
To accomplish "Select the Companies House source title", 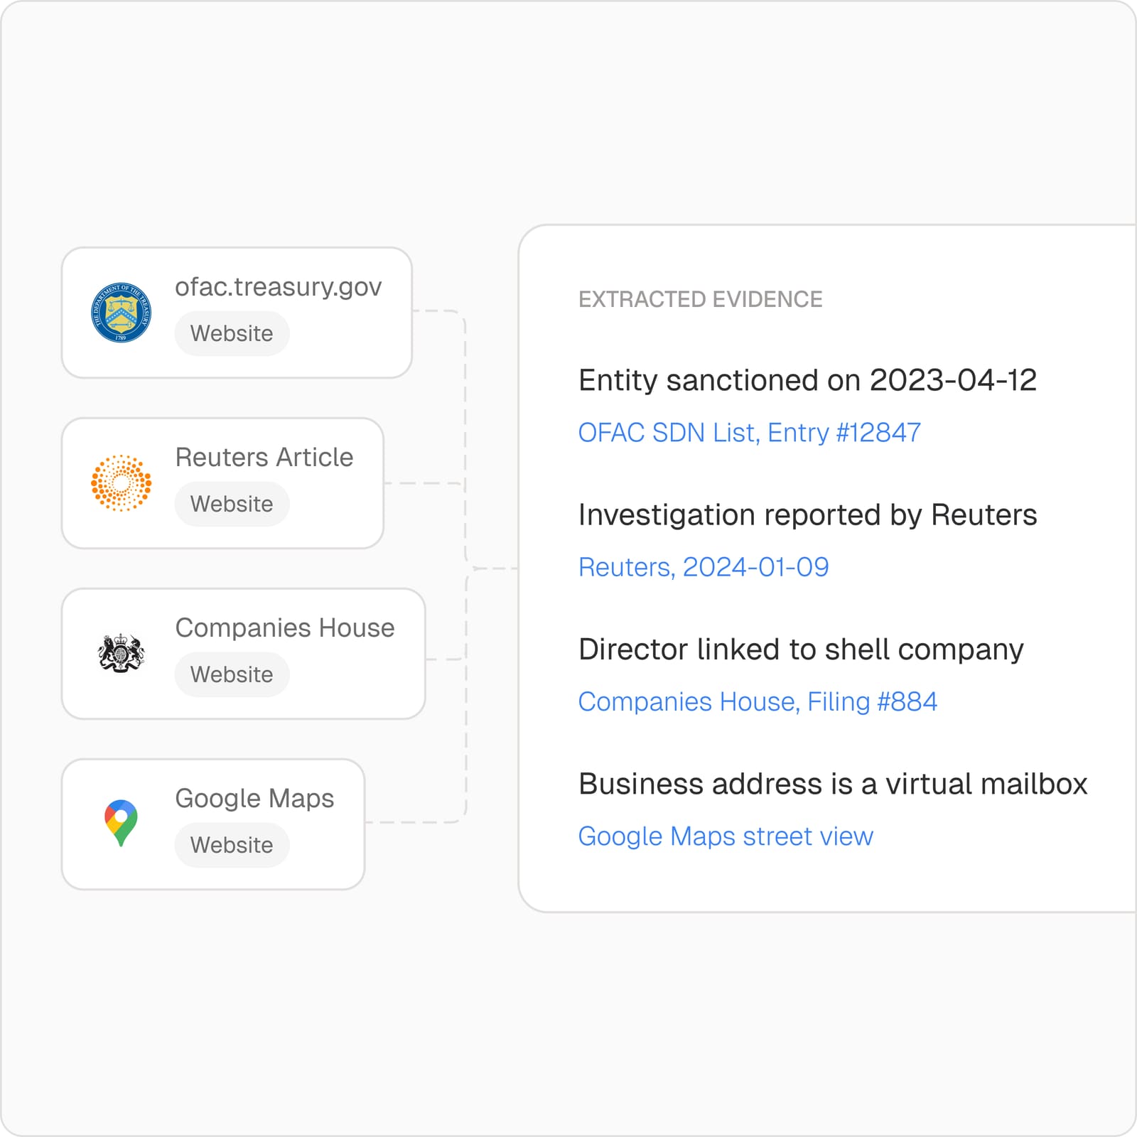I will [284, 628].
